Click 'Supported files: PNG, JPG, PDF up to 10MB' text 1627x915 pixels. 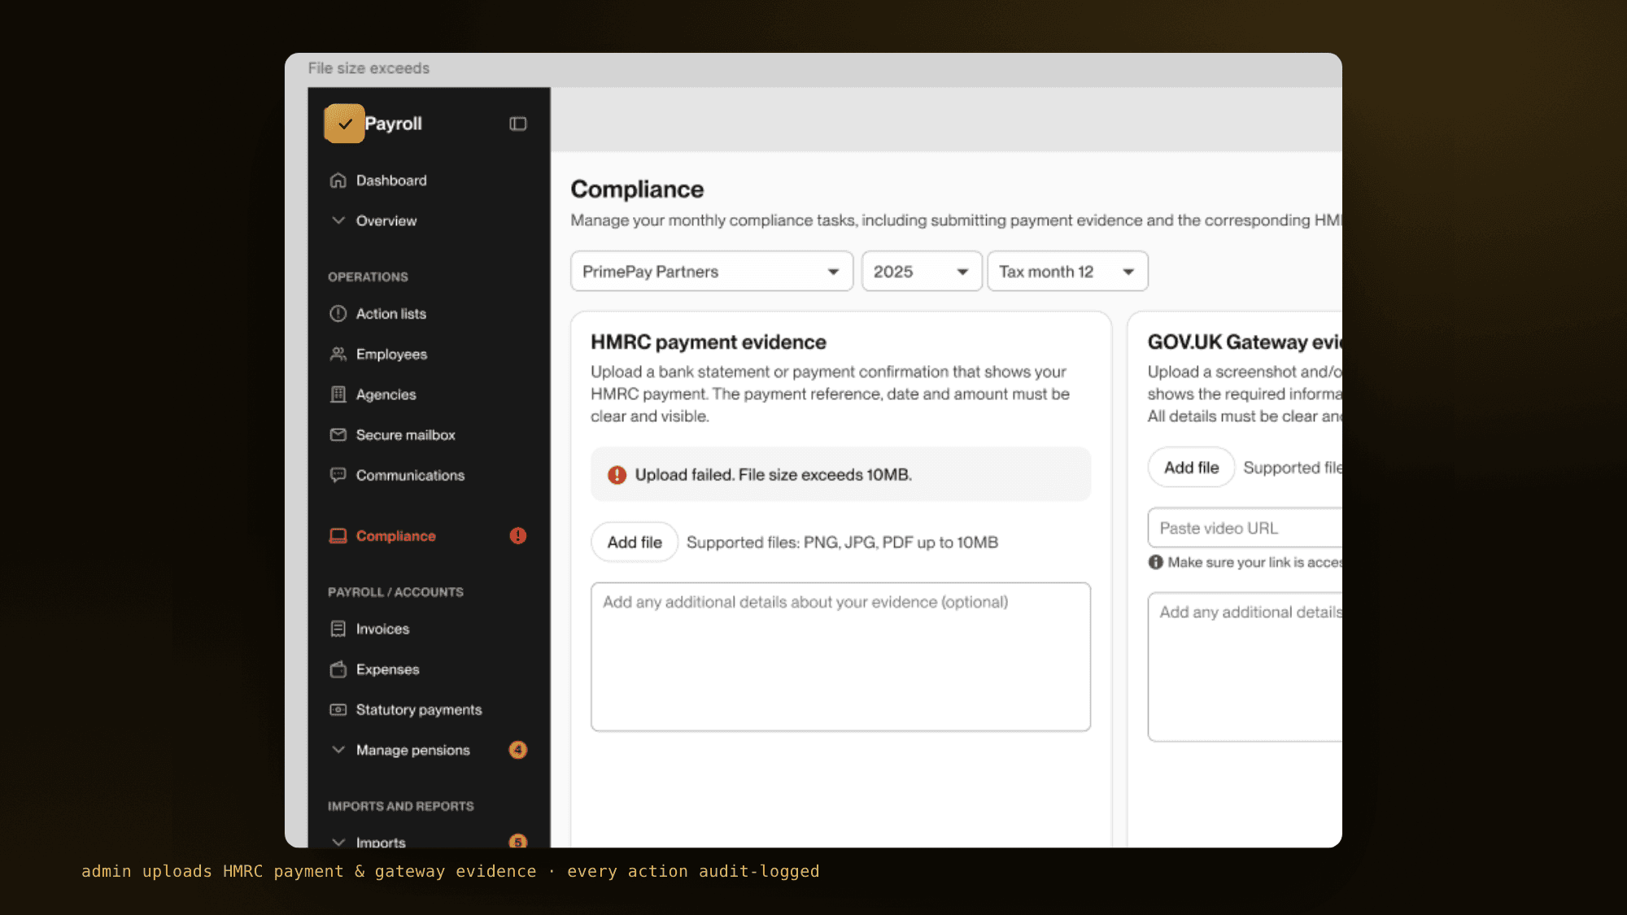click(842, 542)
